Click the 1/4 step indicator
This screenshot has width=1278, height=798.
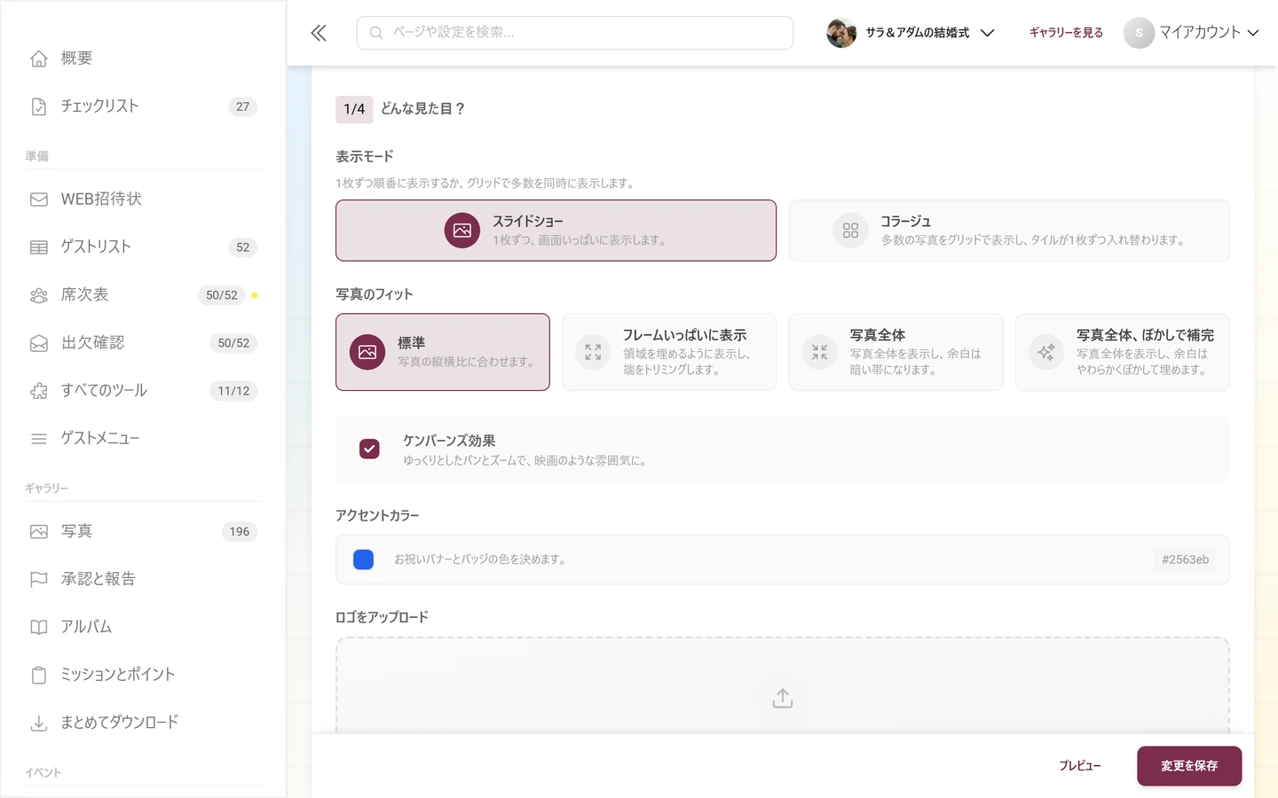pos(354,109)
